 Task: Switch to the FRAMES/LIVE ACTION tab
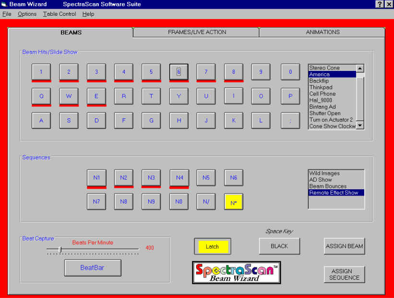click(x=197, y=32)
